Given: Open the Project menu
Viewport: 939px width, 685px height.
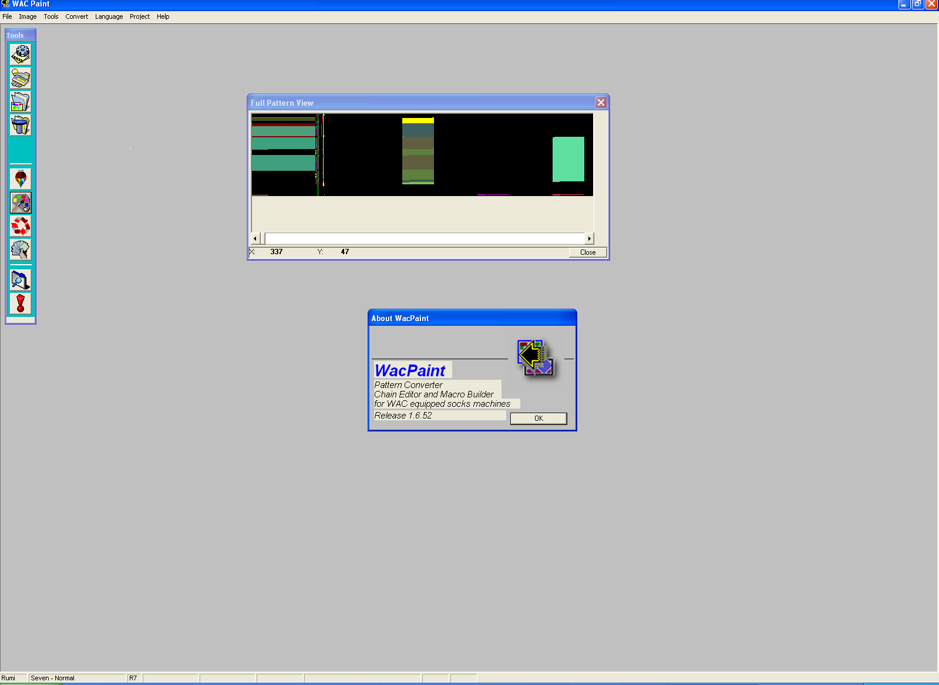Looking at the screenshot, I should tap(140, 16).
